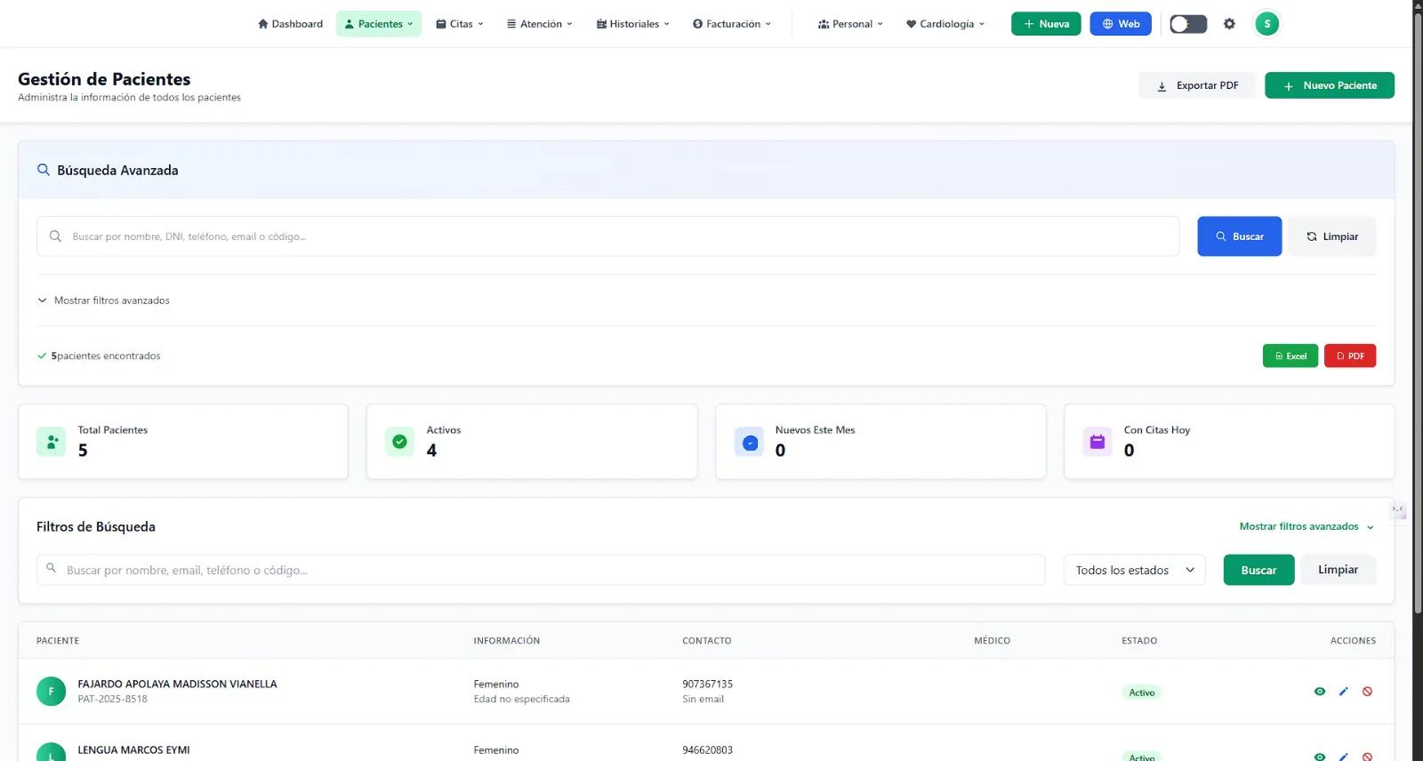The height and width of the screenshot is (761, 1423).
Task: Click the Total Pacientes card icon
Action: [52, 442]
